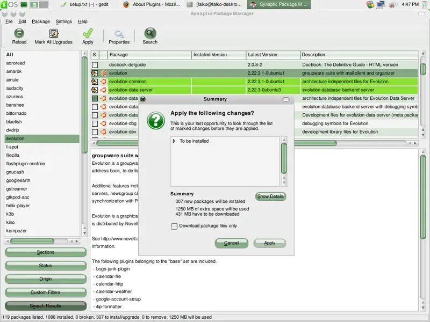Open the Help menu
Screen dimensions: 430x322
83,21
